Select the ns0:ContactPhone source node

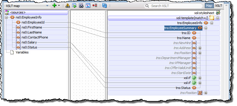coord(35,37)
